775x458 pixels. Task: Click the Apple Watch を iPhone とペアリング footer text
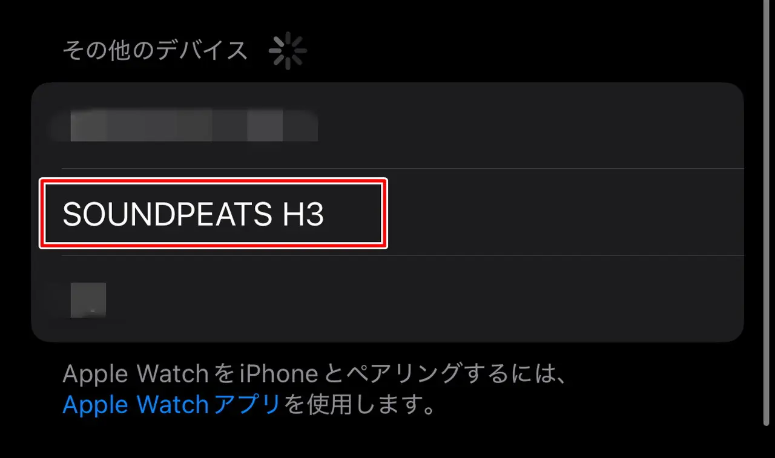pyautogui.click(x=314, y=375)
